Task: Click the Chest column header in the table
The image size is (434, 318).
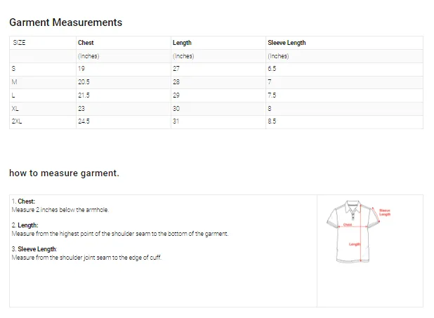Action: (86, 43)
